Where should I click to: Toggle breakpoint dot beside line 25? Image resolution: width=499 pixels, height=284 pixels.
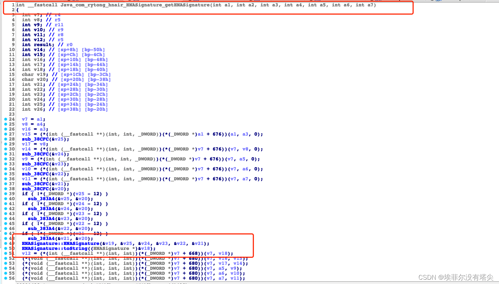5,124
